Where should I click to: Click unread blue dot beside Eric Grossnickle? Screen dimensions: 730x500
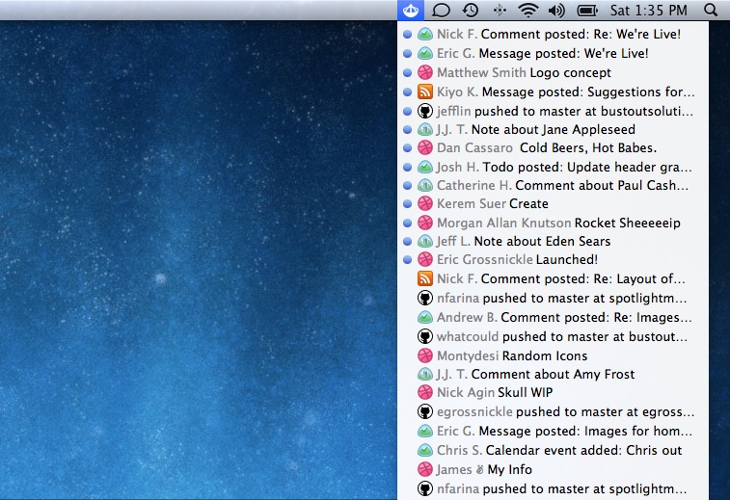click(x=407, y=259)
